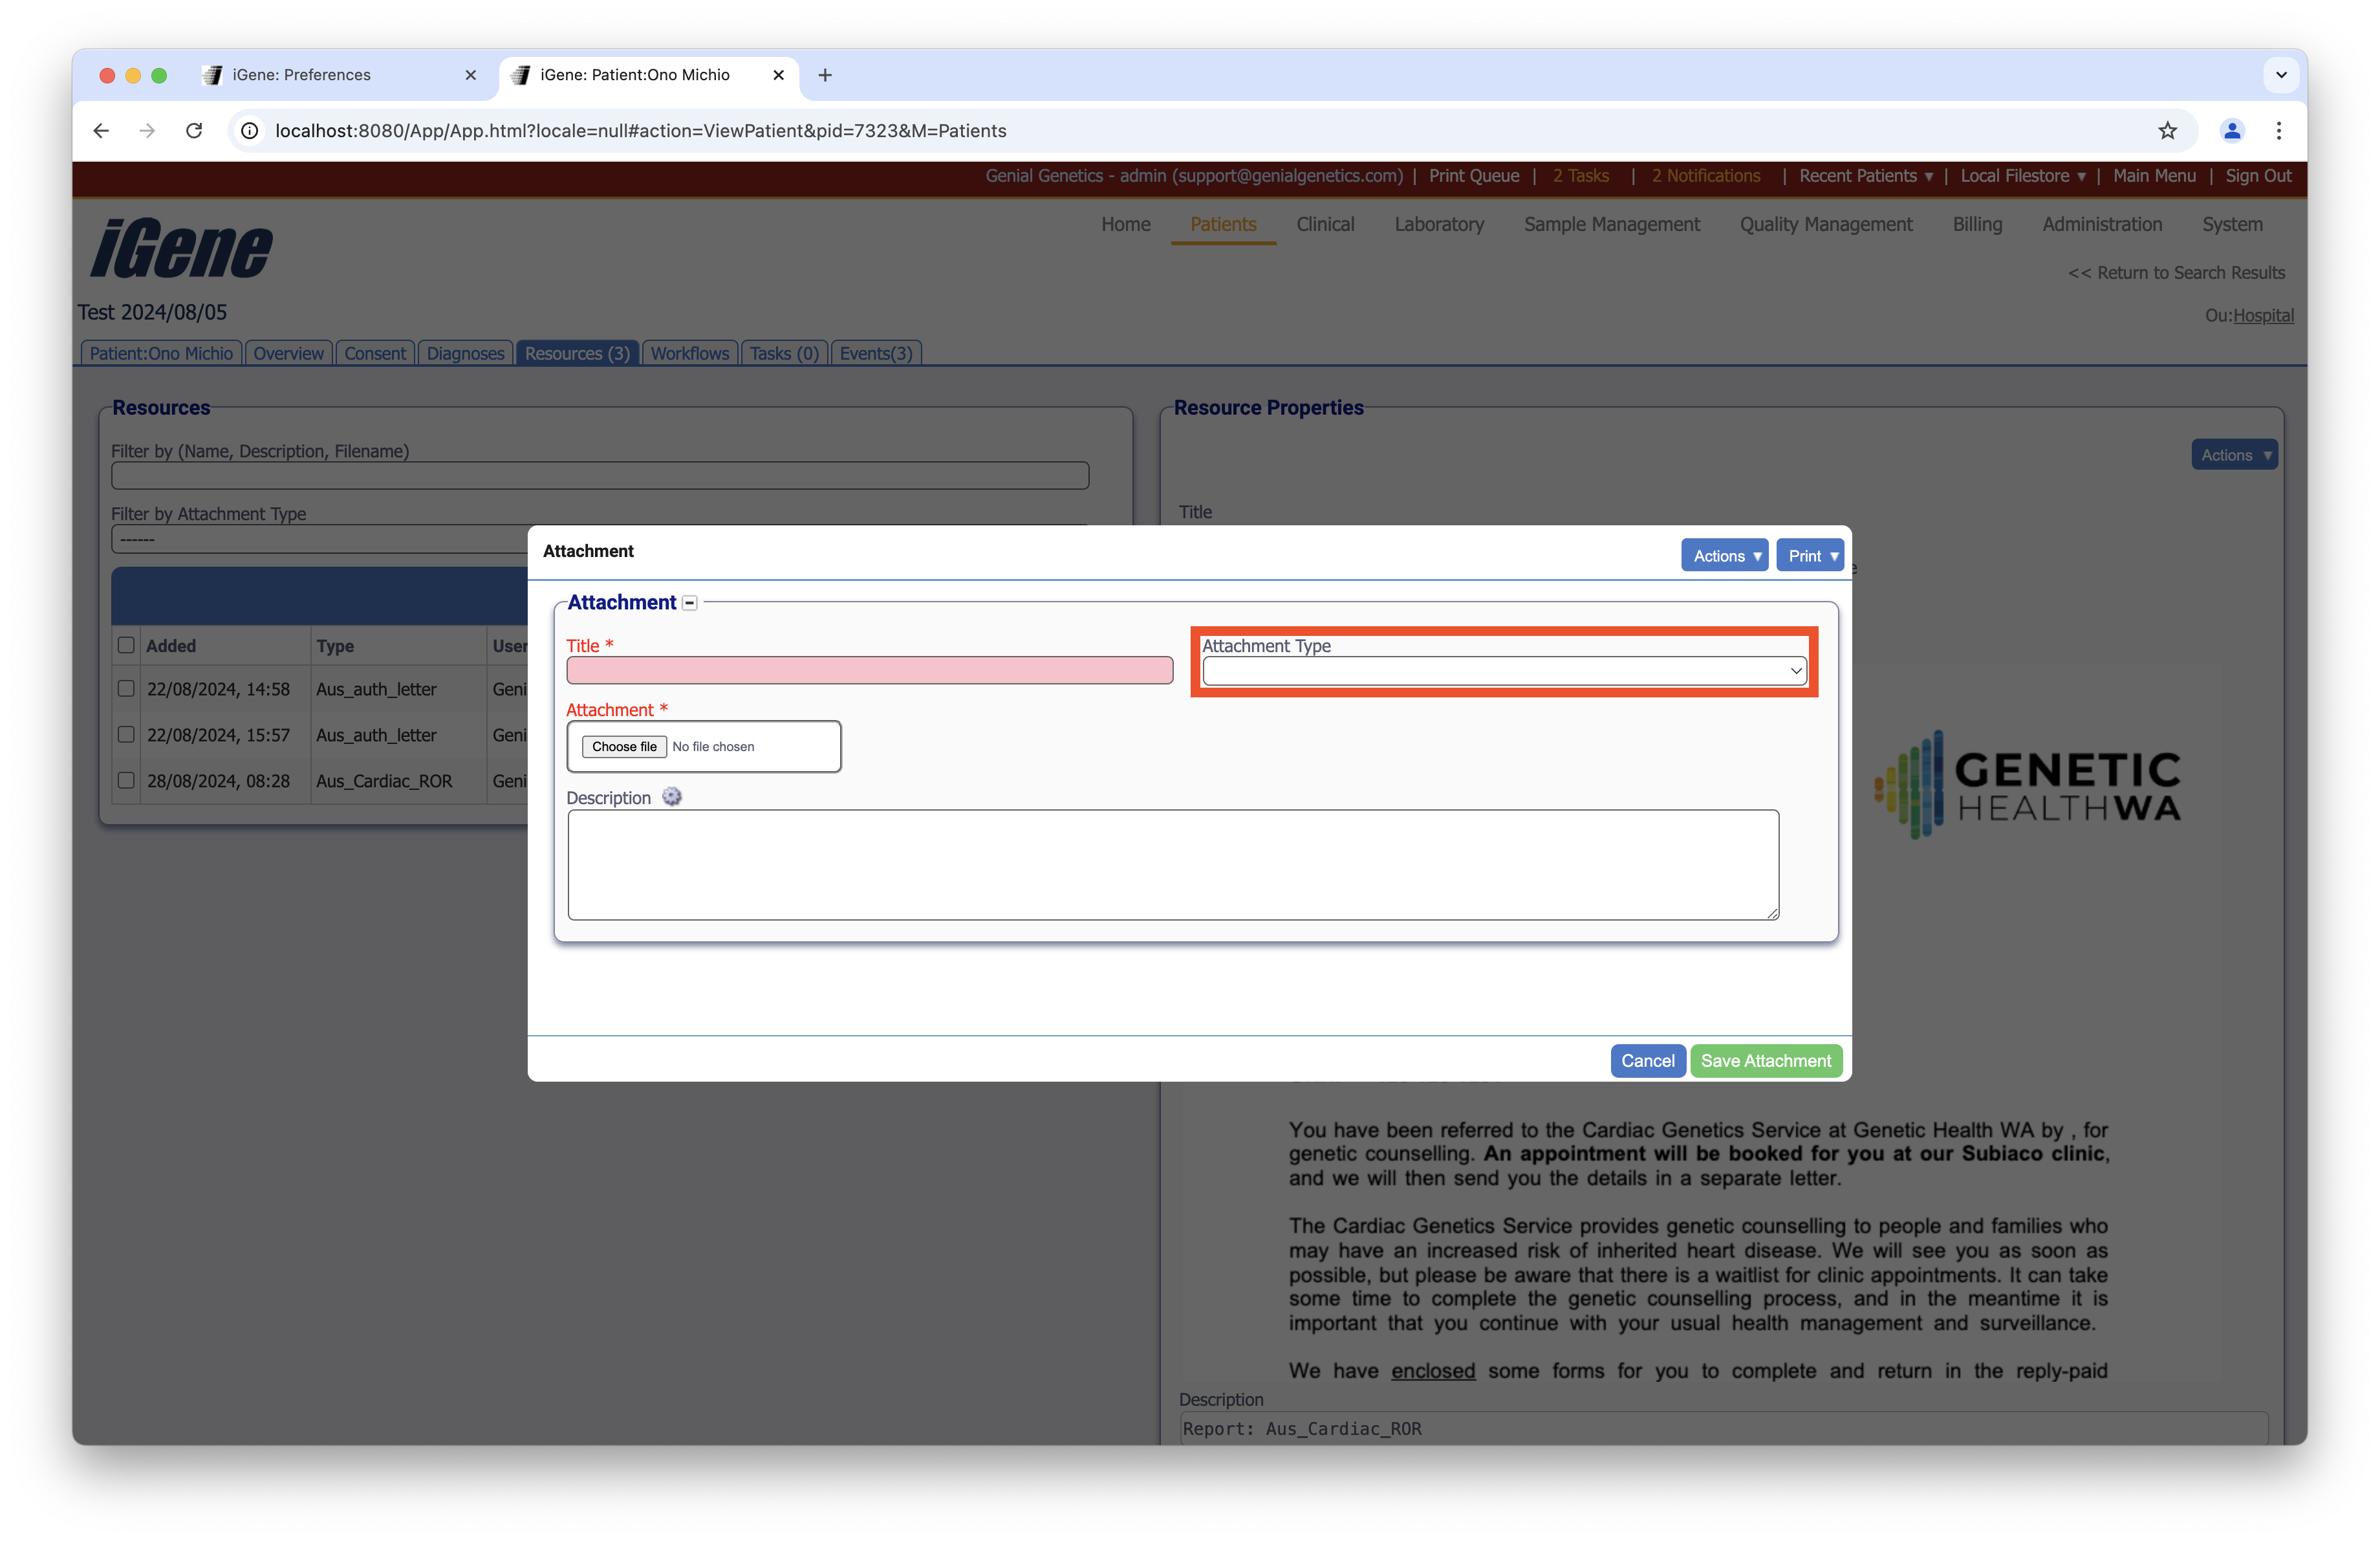The width and height of the screenshot is (2380, 1541).
Task: Bookmark page with star icon
Action: coord(2167,131)
